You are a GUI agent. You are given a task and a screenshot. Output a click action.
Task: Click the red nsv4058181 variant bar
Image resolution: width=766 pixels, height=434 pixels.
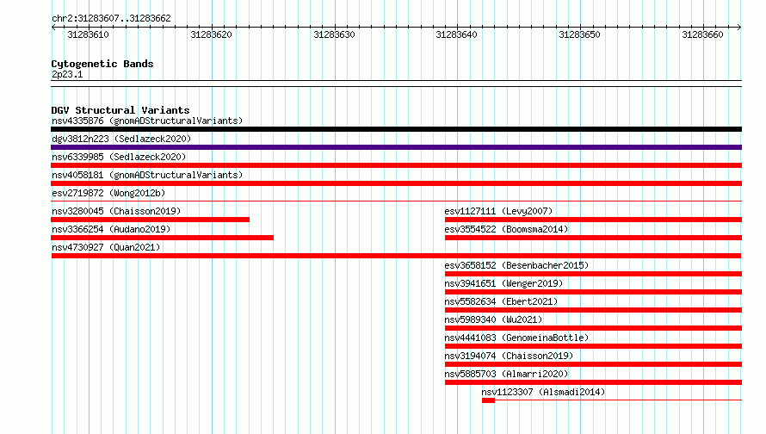coord(396,183)
